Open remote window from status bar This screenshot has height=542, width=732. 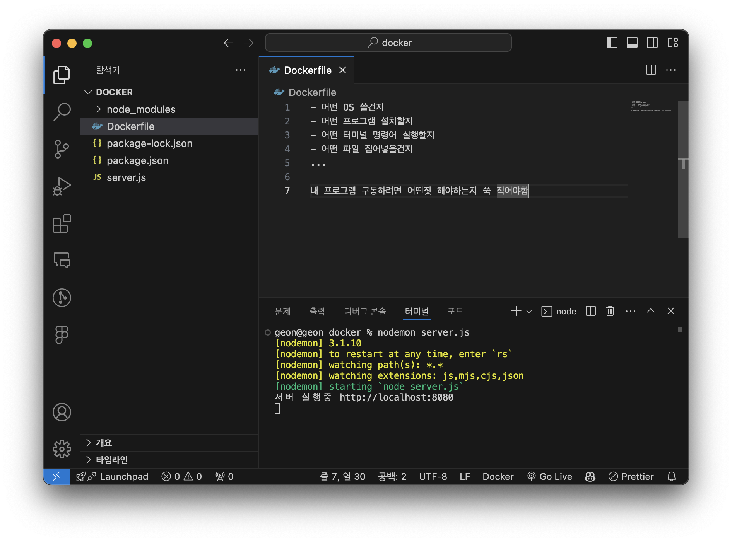point(56,476)
